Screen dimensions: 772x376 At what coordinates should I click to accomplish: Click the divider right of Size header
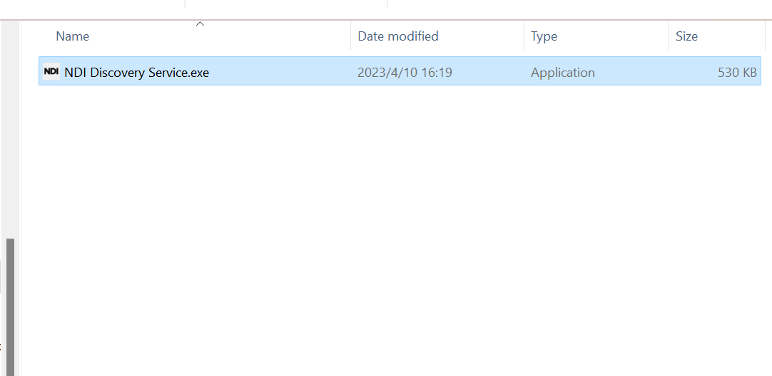(x=765, y=36)
